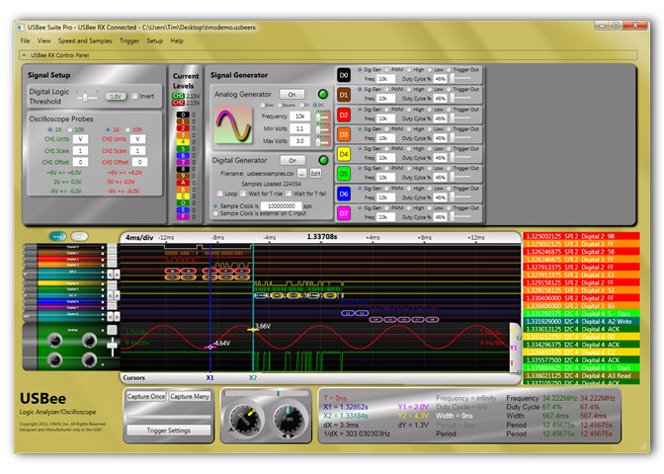The image size is (664, 474).
Task: Select the green D5 channel icon
Action: (344, 174)
